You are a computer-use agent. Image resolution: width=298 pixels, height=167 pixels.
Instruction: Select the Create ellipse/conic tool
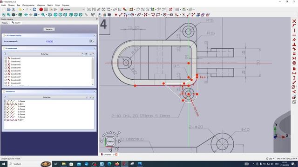[139, 15]
